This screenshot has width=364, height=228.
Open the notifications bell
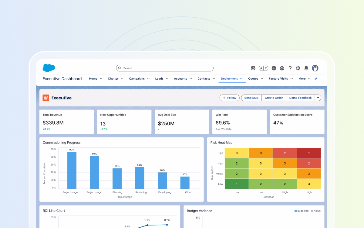click(306, 68)
